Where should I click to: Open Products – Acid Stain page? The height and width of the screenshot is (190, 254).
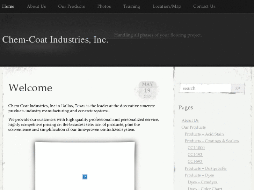pos(204,134)
